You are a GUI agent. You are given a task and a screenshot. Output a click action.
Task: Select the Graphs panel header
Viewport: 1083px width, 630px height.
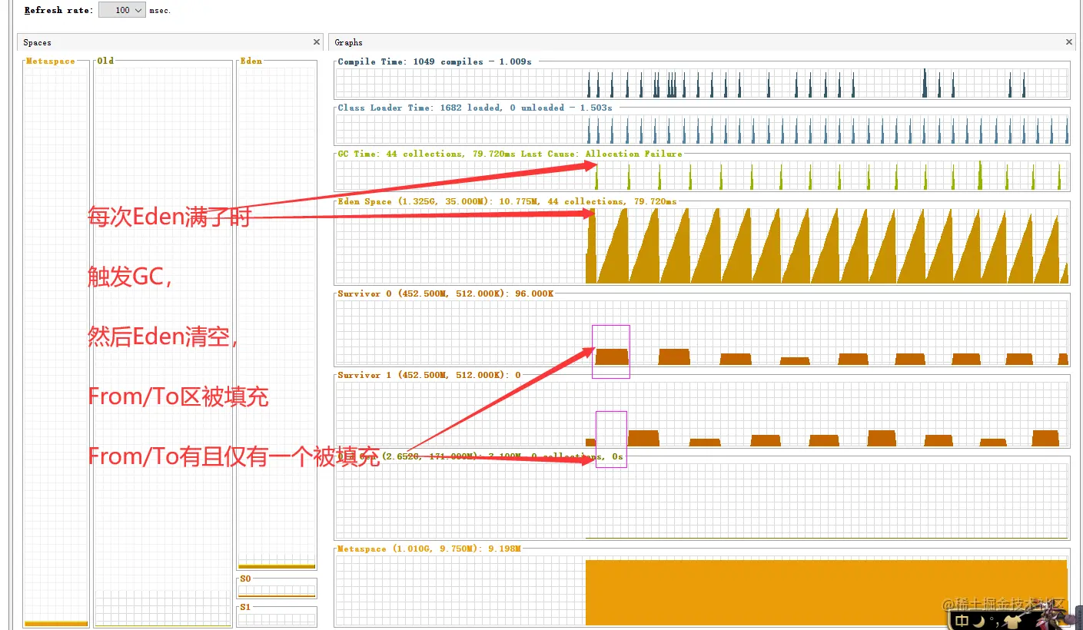pos(703,42)
